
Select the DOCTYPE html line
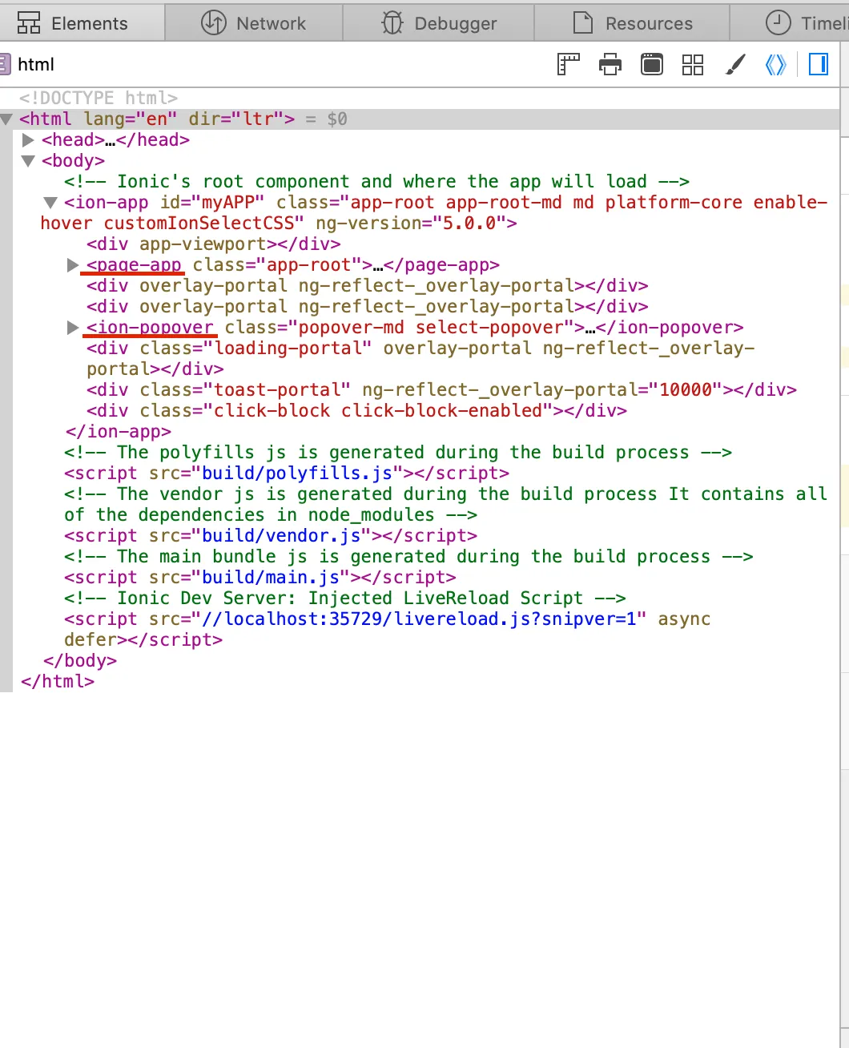coord(99,98)
